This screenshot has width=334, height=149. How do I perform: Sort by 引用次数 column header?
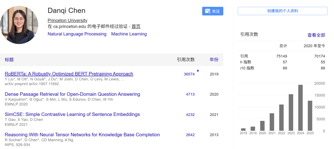tap(186, 60)
